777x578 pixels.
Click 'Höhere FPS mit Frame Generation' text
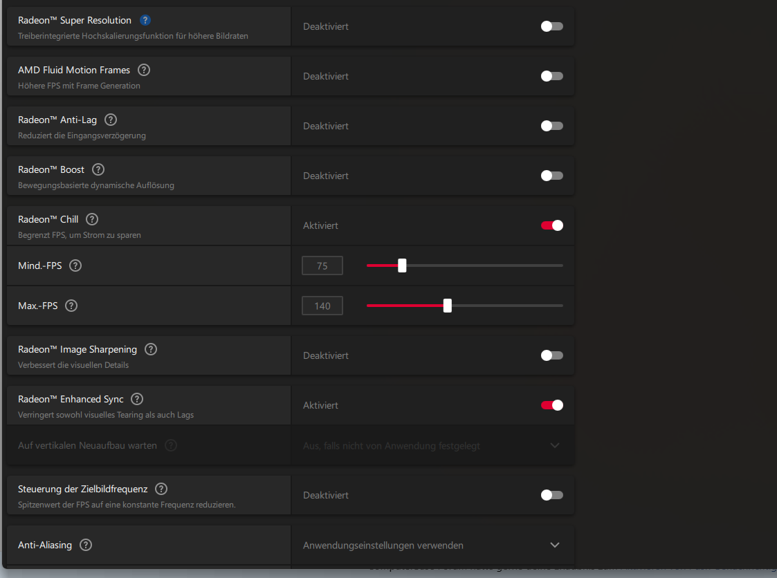[79, 86]
